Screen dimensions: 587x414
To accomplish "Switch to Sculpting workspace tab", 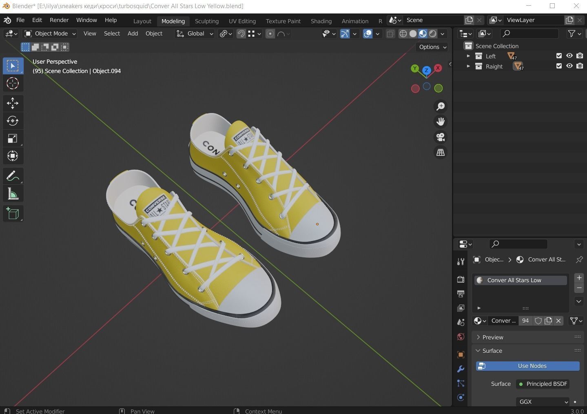I will (206, 21).
